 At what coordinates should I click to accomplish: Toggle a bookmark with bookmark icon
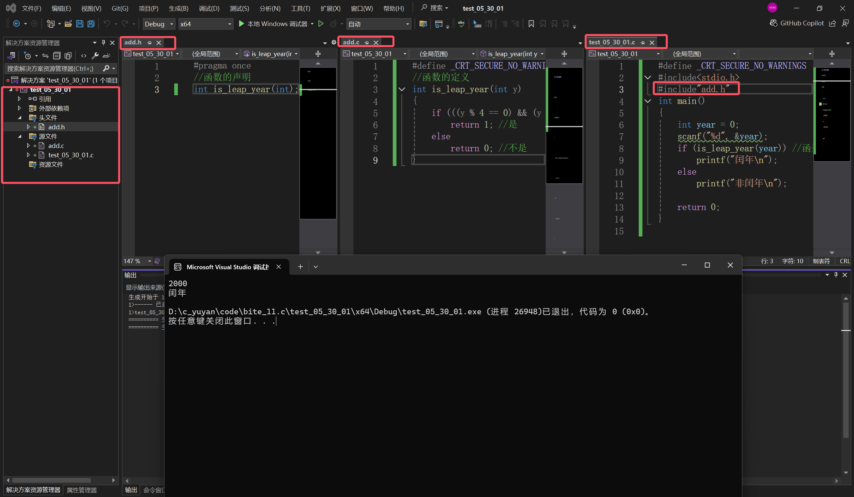(531, 24)
